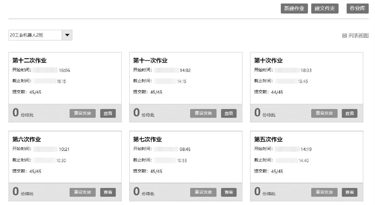Click the 20工业机器人2班 class field

point(35,35)
